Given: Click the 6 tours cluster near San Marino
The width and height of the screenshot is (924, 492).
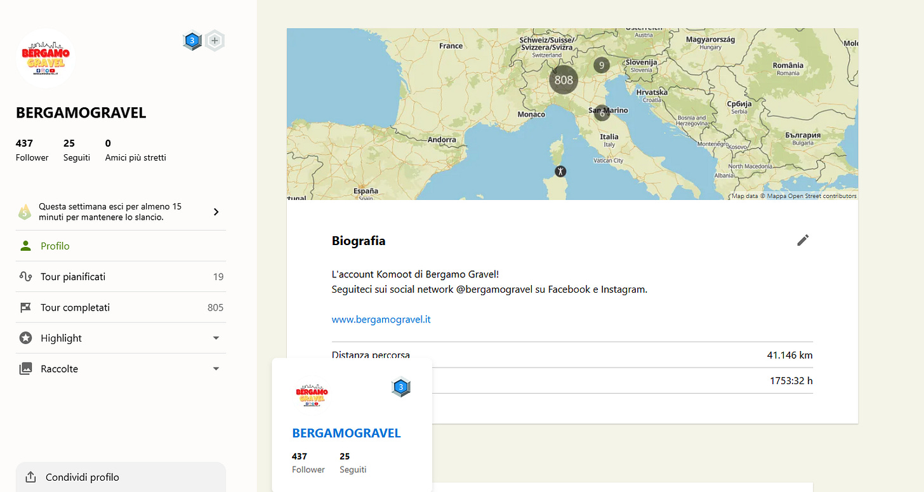Looking at the screenshot, I should [x=602, y=113].
